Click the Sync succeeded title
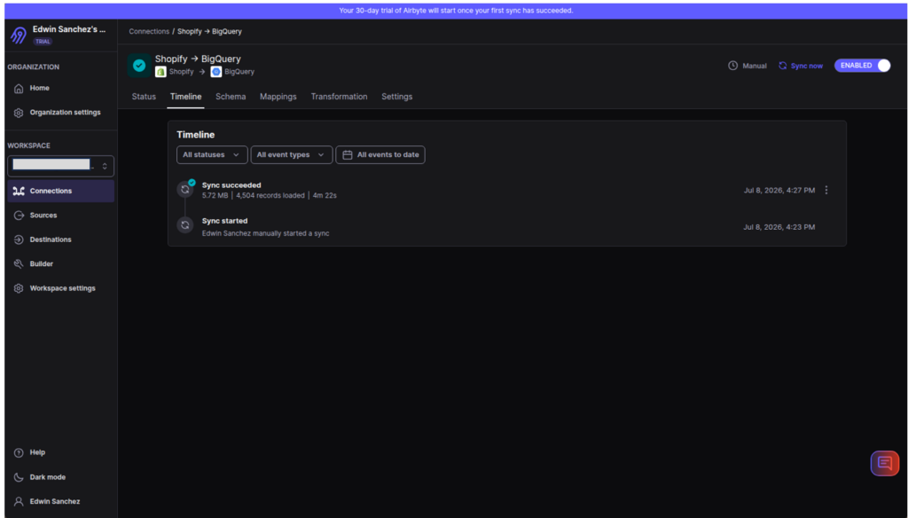This screenshot has width=908, height=518. [x=231, y=185]
